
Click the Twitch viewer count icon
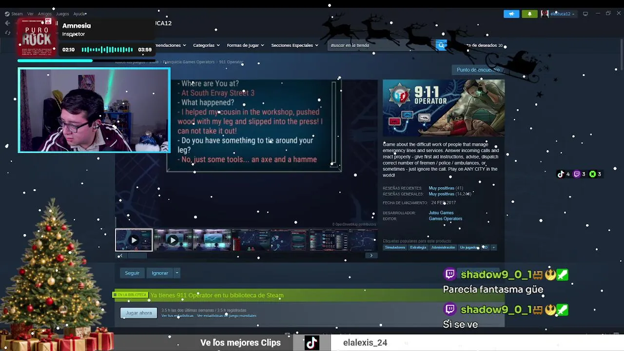pyautogui.click(x=577, y=174)
